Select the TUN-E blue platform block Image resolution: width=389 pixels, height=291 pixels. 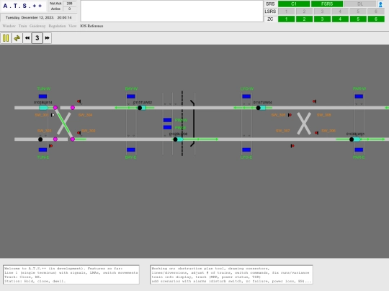43,149
